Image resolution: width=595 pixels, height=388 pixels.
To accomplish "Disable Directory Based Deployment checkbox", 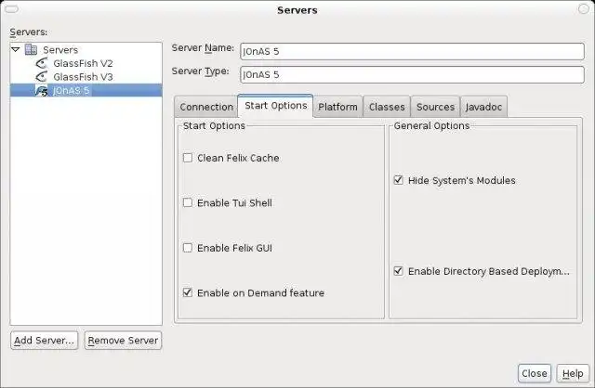I will tap(399, 271).
